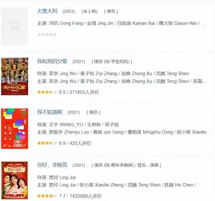This screenshot has width=215, height=201.
Task: Click the 我和我的父辈 poster thumbnail
Action: (14, 76)
